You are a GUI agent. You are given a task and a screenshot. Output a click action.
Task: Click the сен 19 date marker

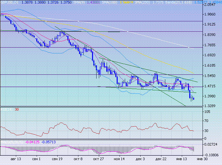pyautogui.click(x=57, y=159)
